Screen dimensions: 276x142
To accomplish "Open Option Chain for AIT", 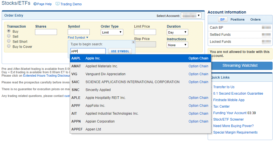I will (198, 114).
